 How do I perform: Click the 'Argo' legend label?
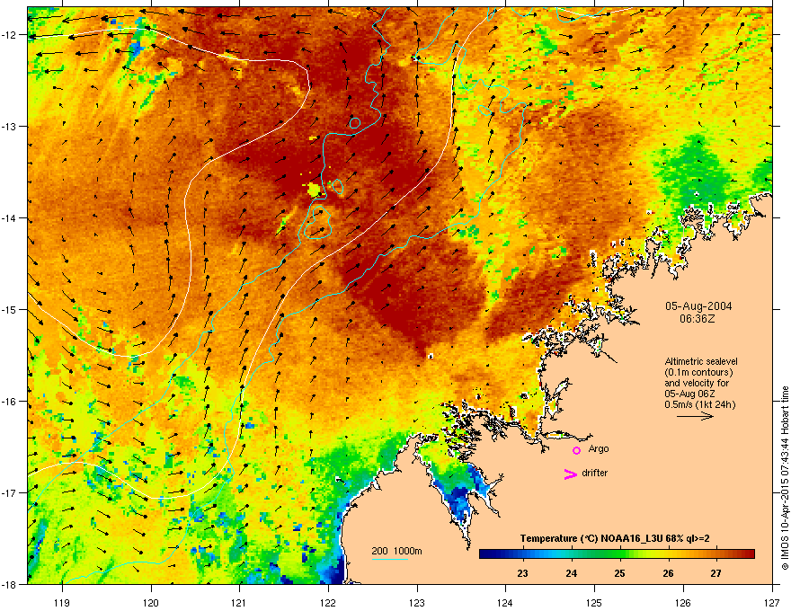click(x=599, y=448)
